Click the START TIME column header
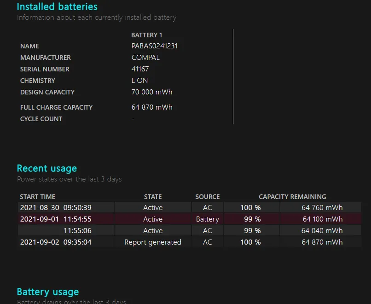The height and width of the screenshot is (304, 371). point(37,197)
